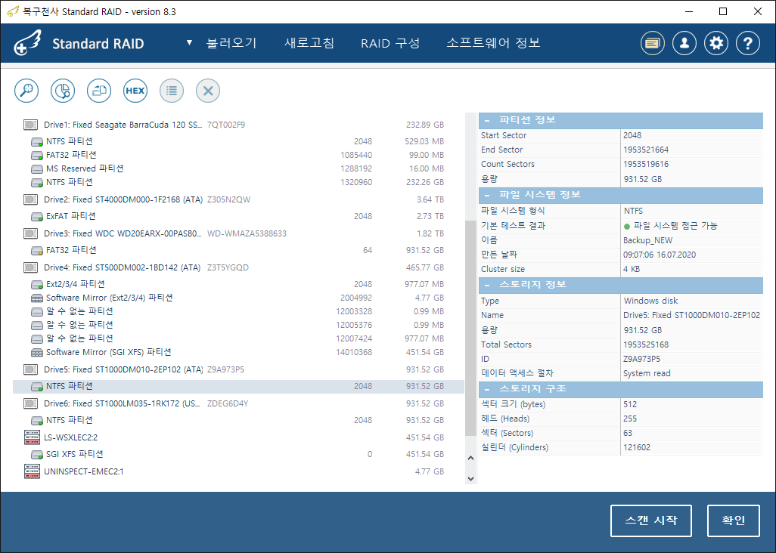
Task: Collapse the 스토리지 정보 section
Action: tap(488, 285)
